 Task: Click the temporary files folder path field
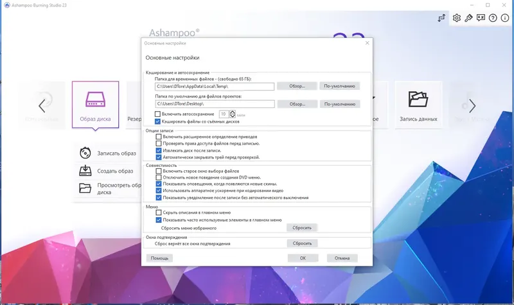tap(215, 86)
